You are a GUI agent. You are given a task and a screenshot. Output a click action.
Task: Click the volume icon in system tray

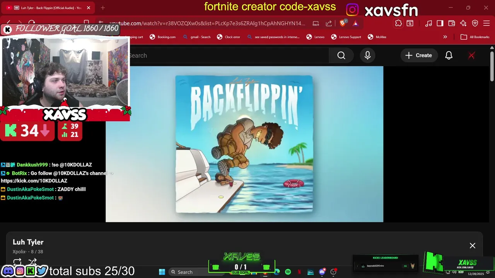(454, 272)
